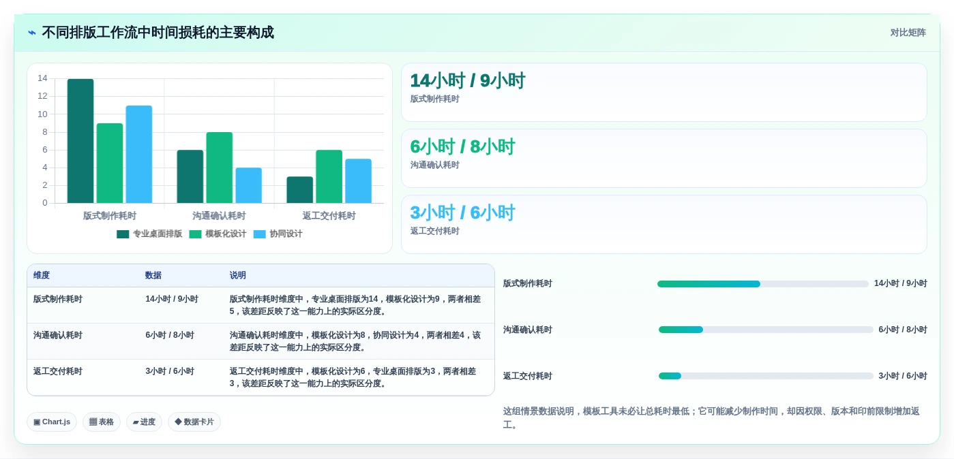
Task: Click the 对比矩阵 label in header
Action: [x=908, y=33]
